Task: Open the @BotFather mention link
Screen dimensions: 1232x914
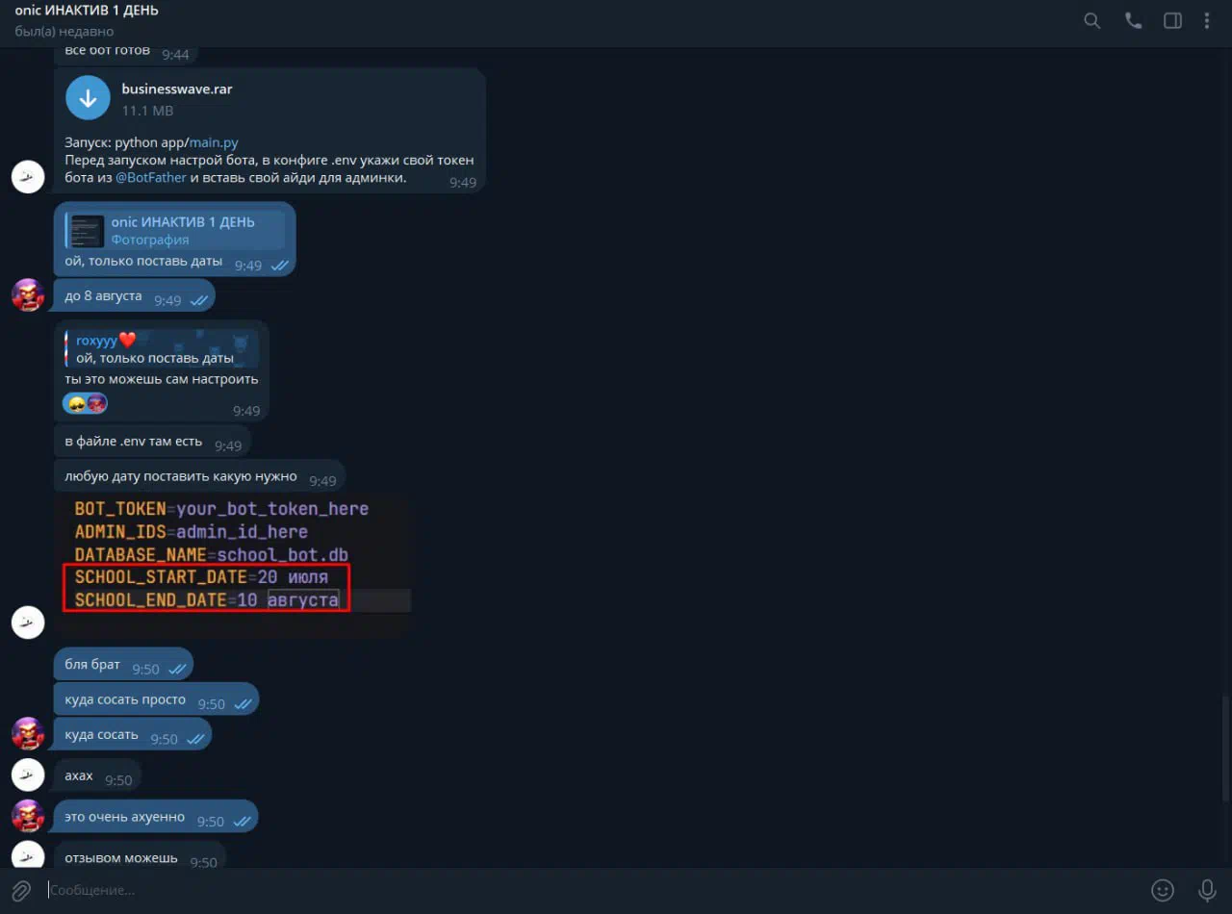Action: click(151, 177)
